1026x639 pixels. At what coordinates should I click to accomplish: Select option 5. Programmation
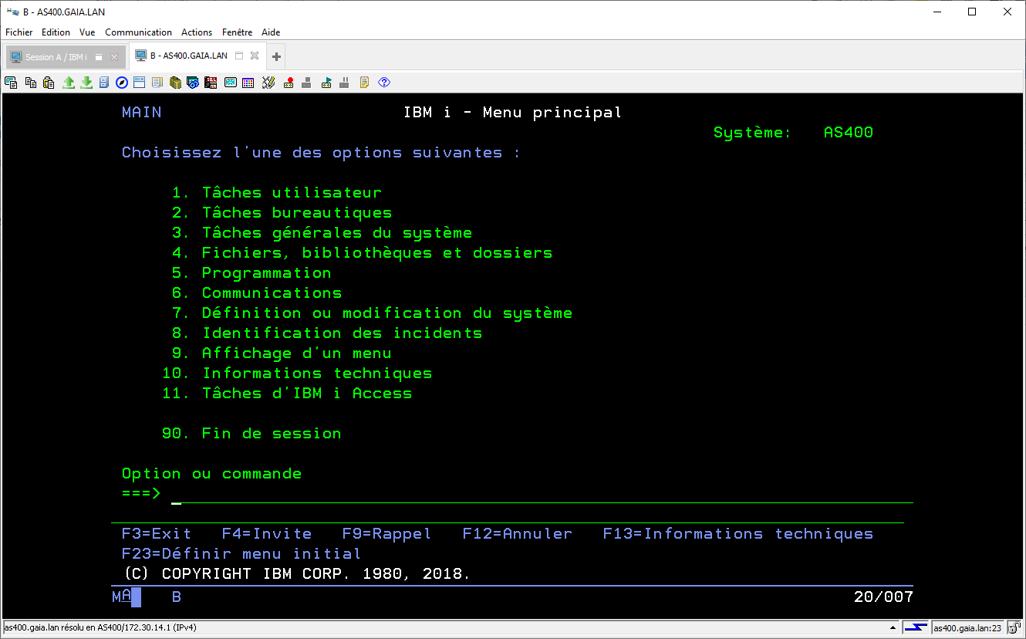251,273
